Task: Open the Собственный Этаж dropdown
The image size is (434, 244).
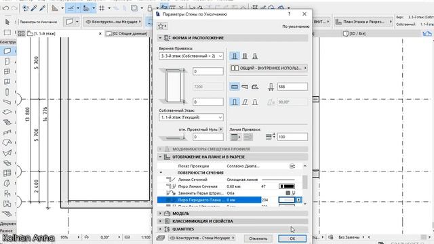Action: 191,117
